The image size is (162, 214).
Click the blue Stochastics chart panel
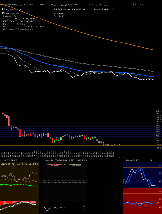click(142, 175)
